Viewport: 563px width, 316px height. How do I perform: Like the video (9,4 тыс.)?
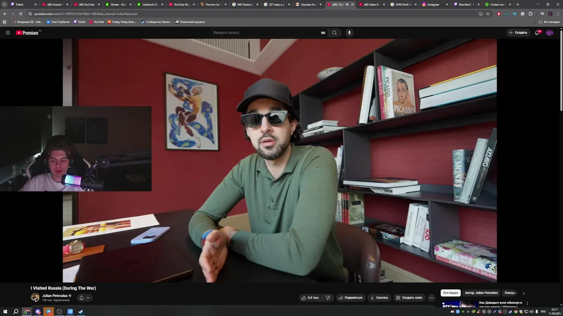pos(310,298)
